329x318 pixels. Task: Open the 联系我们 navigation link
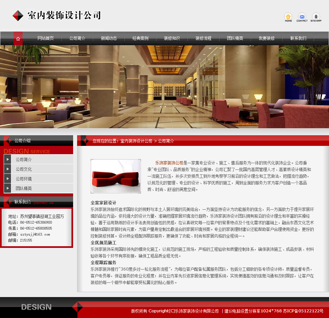[x=298, y=38]
